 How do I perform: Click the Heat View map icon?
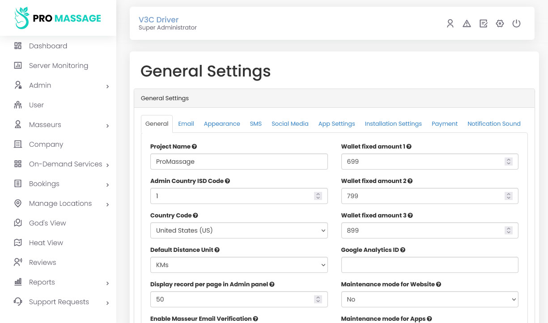tap(18, 242)
